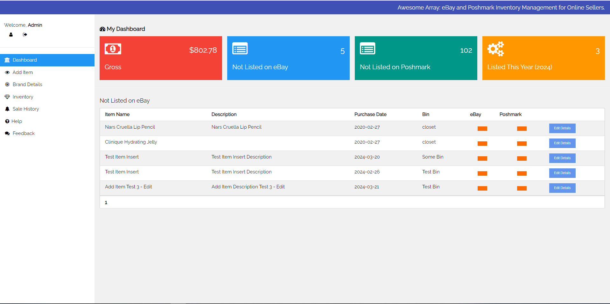Click the chat bubbles icon beside Feedback
The image size is (610, 304).
pyautogui.click(x=7, y=133)
